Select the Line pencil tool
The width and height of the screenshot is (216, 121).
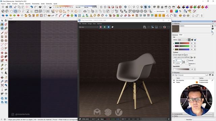(2, 33)
